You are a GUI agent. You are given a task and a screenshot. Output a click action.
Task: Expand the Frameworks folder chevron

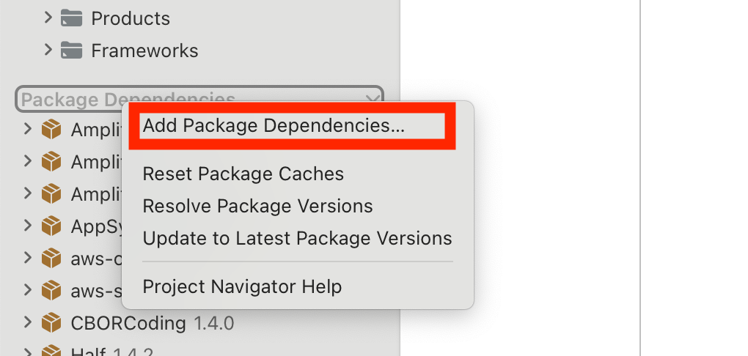48,51
